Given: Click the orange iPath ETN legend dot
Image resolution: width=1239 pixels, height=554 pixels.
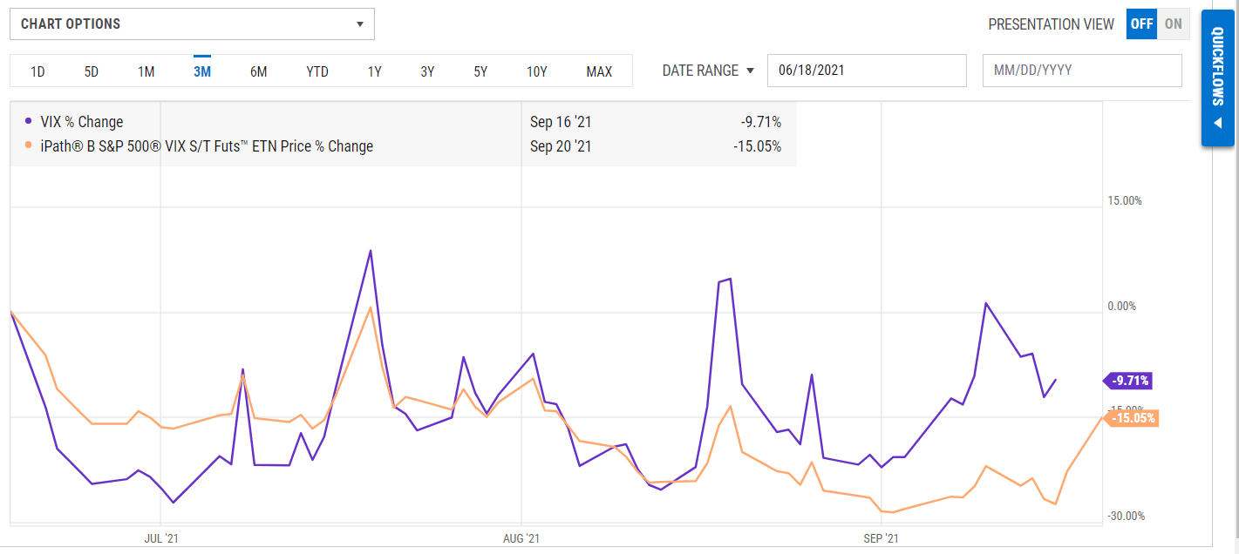Looking at the screenshot, I should pyautogui.click(x=29, y=145).
